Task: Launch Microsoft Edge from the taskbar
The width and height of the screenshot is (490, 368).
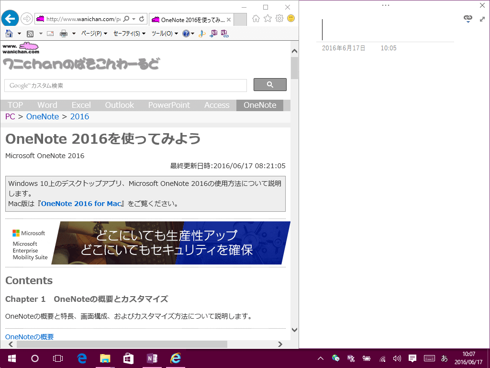Action: pyautogui.click(x=82, y=358)
